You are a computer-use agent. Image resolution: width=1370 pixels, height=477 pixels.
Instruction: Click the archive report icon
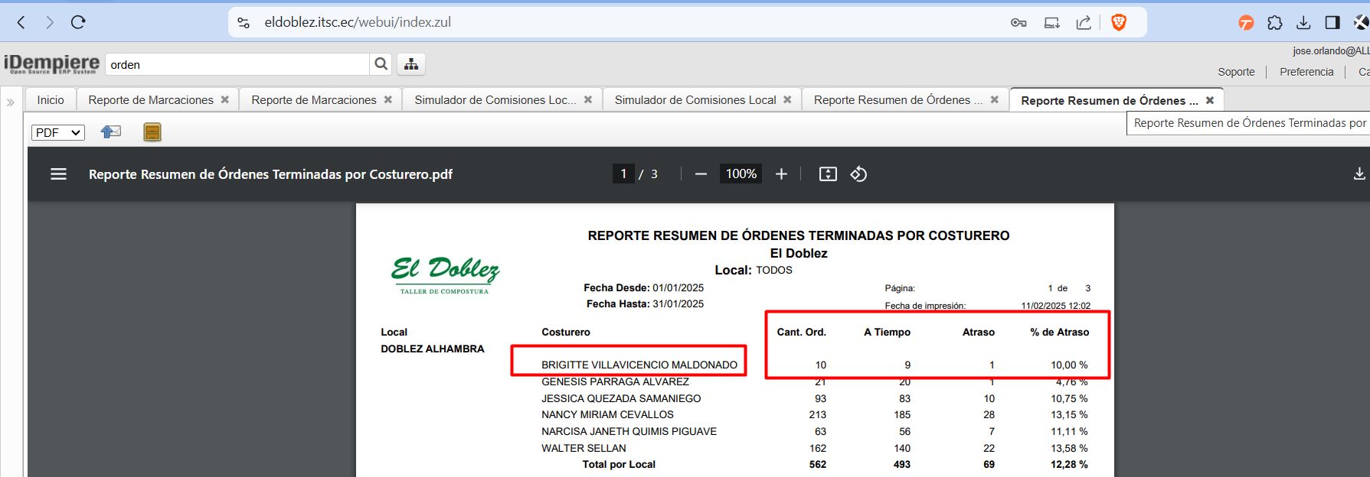click(152, 132)
